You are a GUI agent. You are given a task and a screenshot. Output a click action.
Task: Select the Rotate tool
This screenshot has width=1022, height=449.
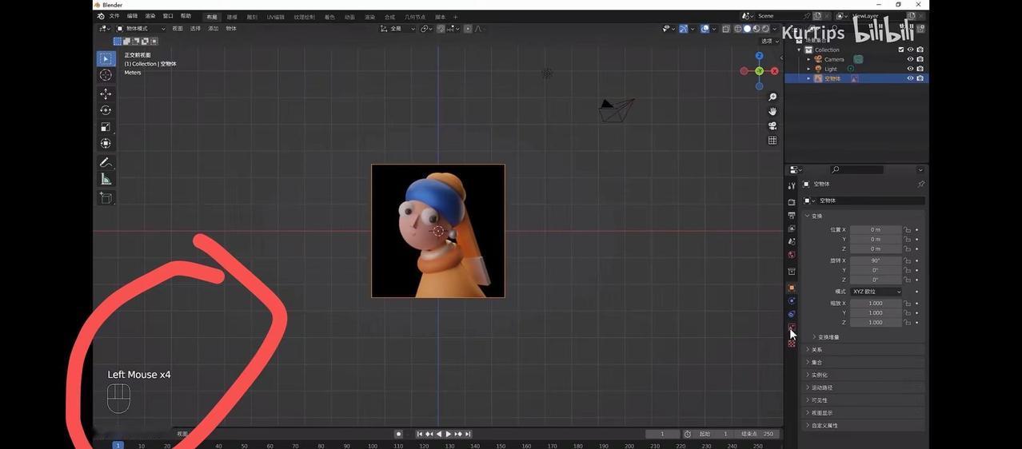(106, 110)
